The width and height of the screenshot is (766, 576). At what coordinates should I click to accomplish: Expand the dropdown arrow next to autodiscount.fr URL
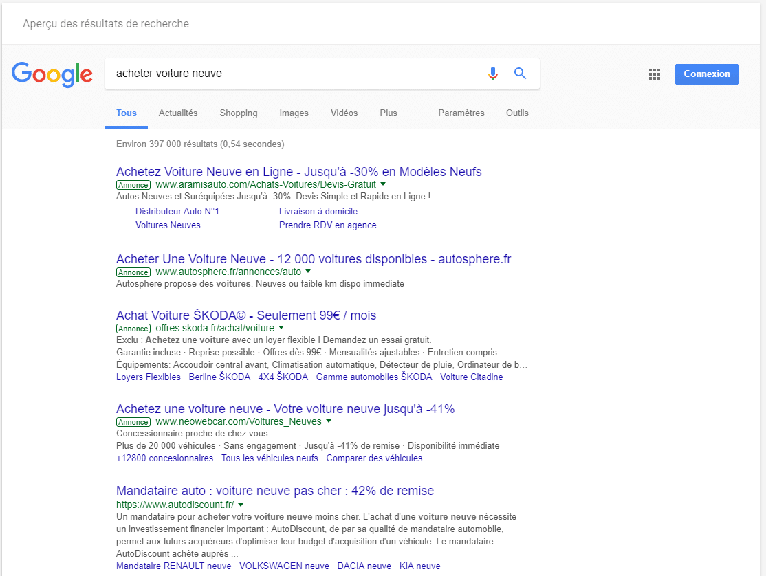[241, 505]
